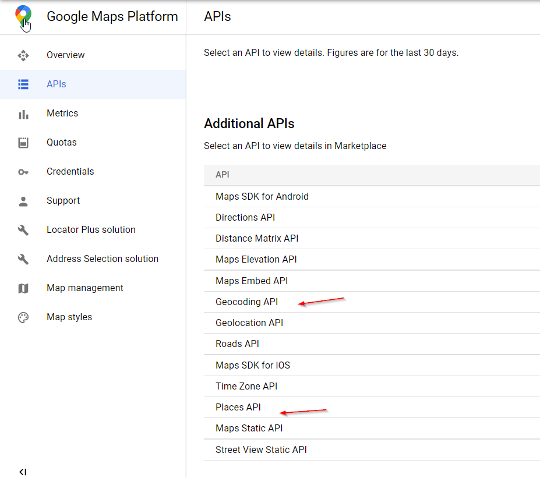Click the Map management map icon

[23, 288]
